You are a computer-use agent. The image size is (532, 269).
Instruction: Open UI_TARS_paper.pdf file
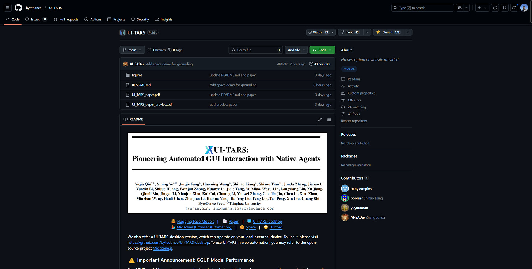click(x=146, y=95)
